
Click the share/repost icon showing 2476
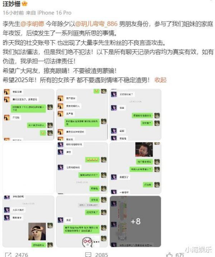pyautogui.click(x=8, y=254)
